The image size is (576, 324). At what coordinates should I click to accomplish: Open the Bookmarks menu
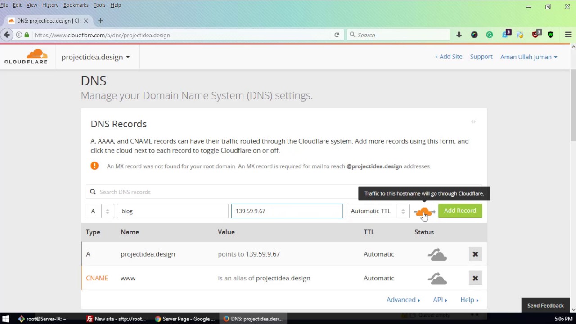pyautogui.click(x=76, y=5)
